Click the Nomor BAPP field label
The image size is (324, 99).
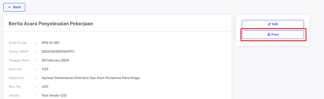click(x=19, y=52)
